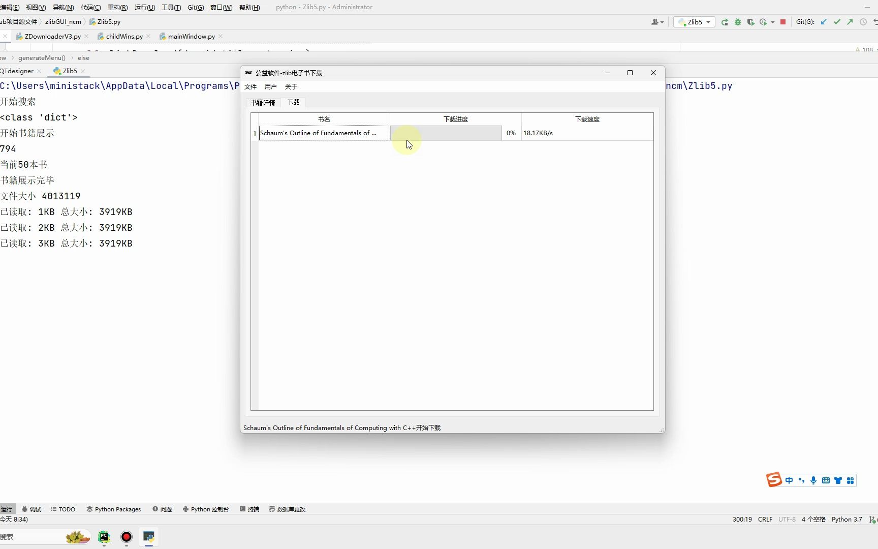Click the 下载进度 column header
The width and height of the screenshot is (878, 549).
tap(456, 119)
